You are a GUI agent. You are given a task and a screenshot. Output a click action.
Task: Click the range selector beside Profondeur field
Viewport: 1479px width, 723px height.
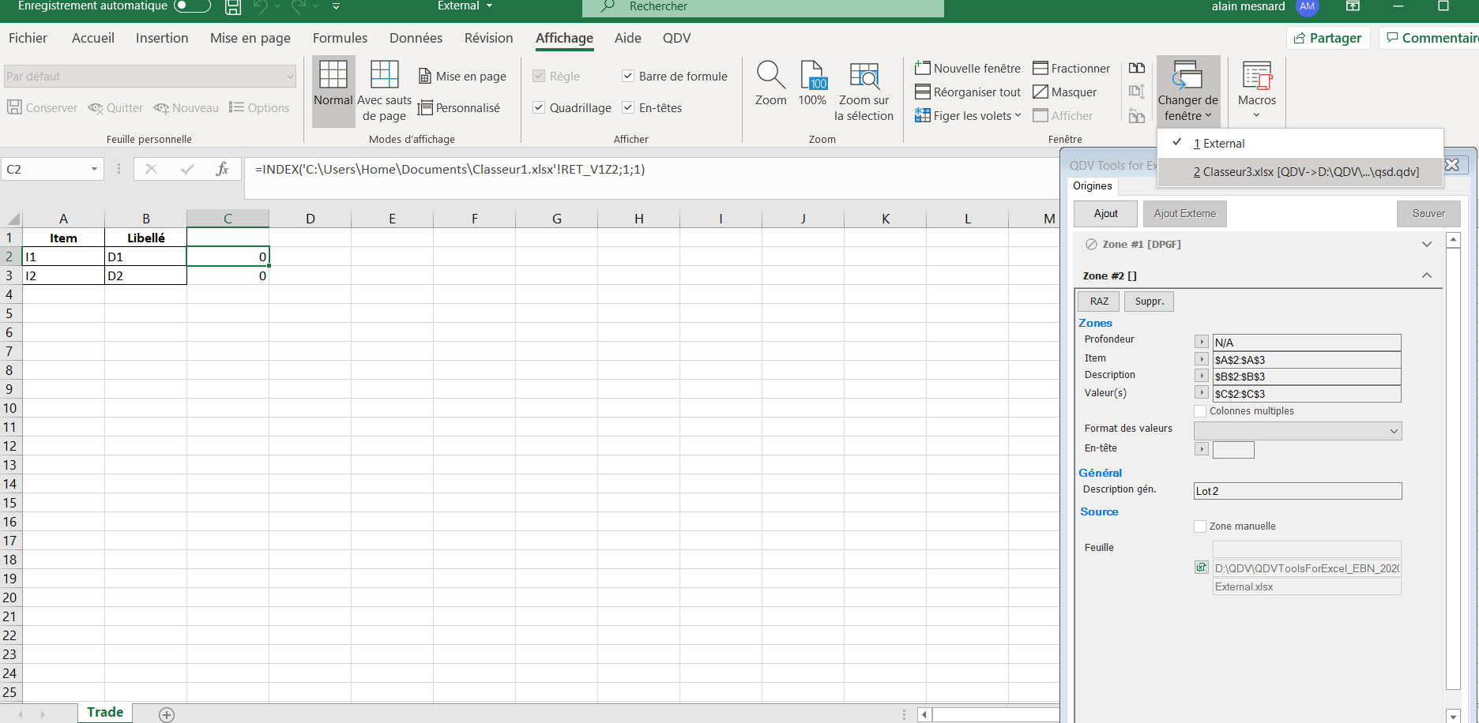(x=1202, y=342)
